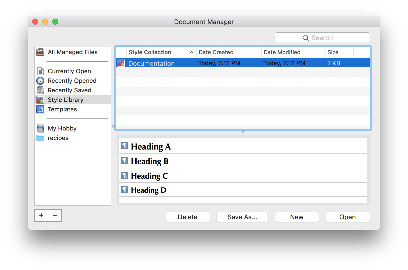Select My Hobby collection label

point(62,128)
